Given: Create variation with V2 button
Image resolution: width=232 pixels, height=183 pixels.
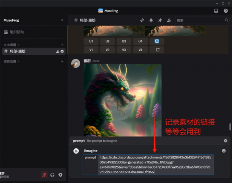Looking at the screenshot, I should [107, 50].
